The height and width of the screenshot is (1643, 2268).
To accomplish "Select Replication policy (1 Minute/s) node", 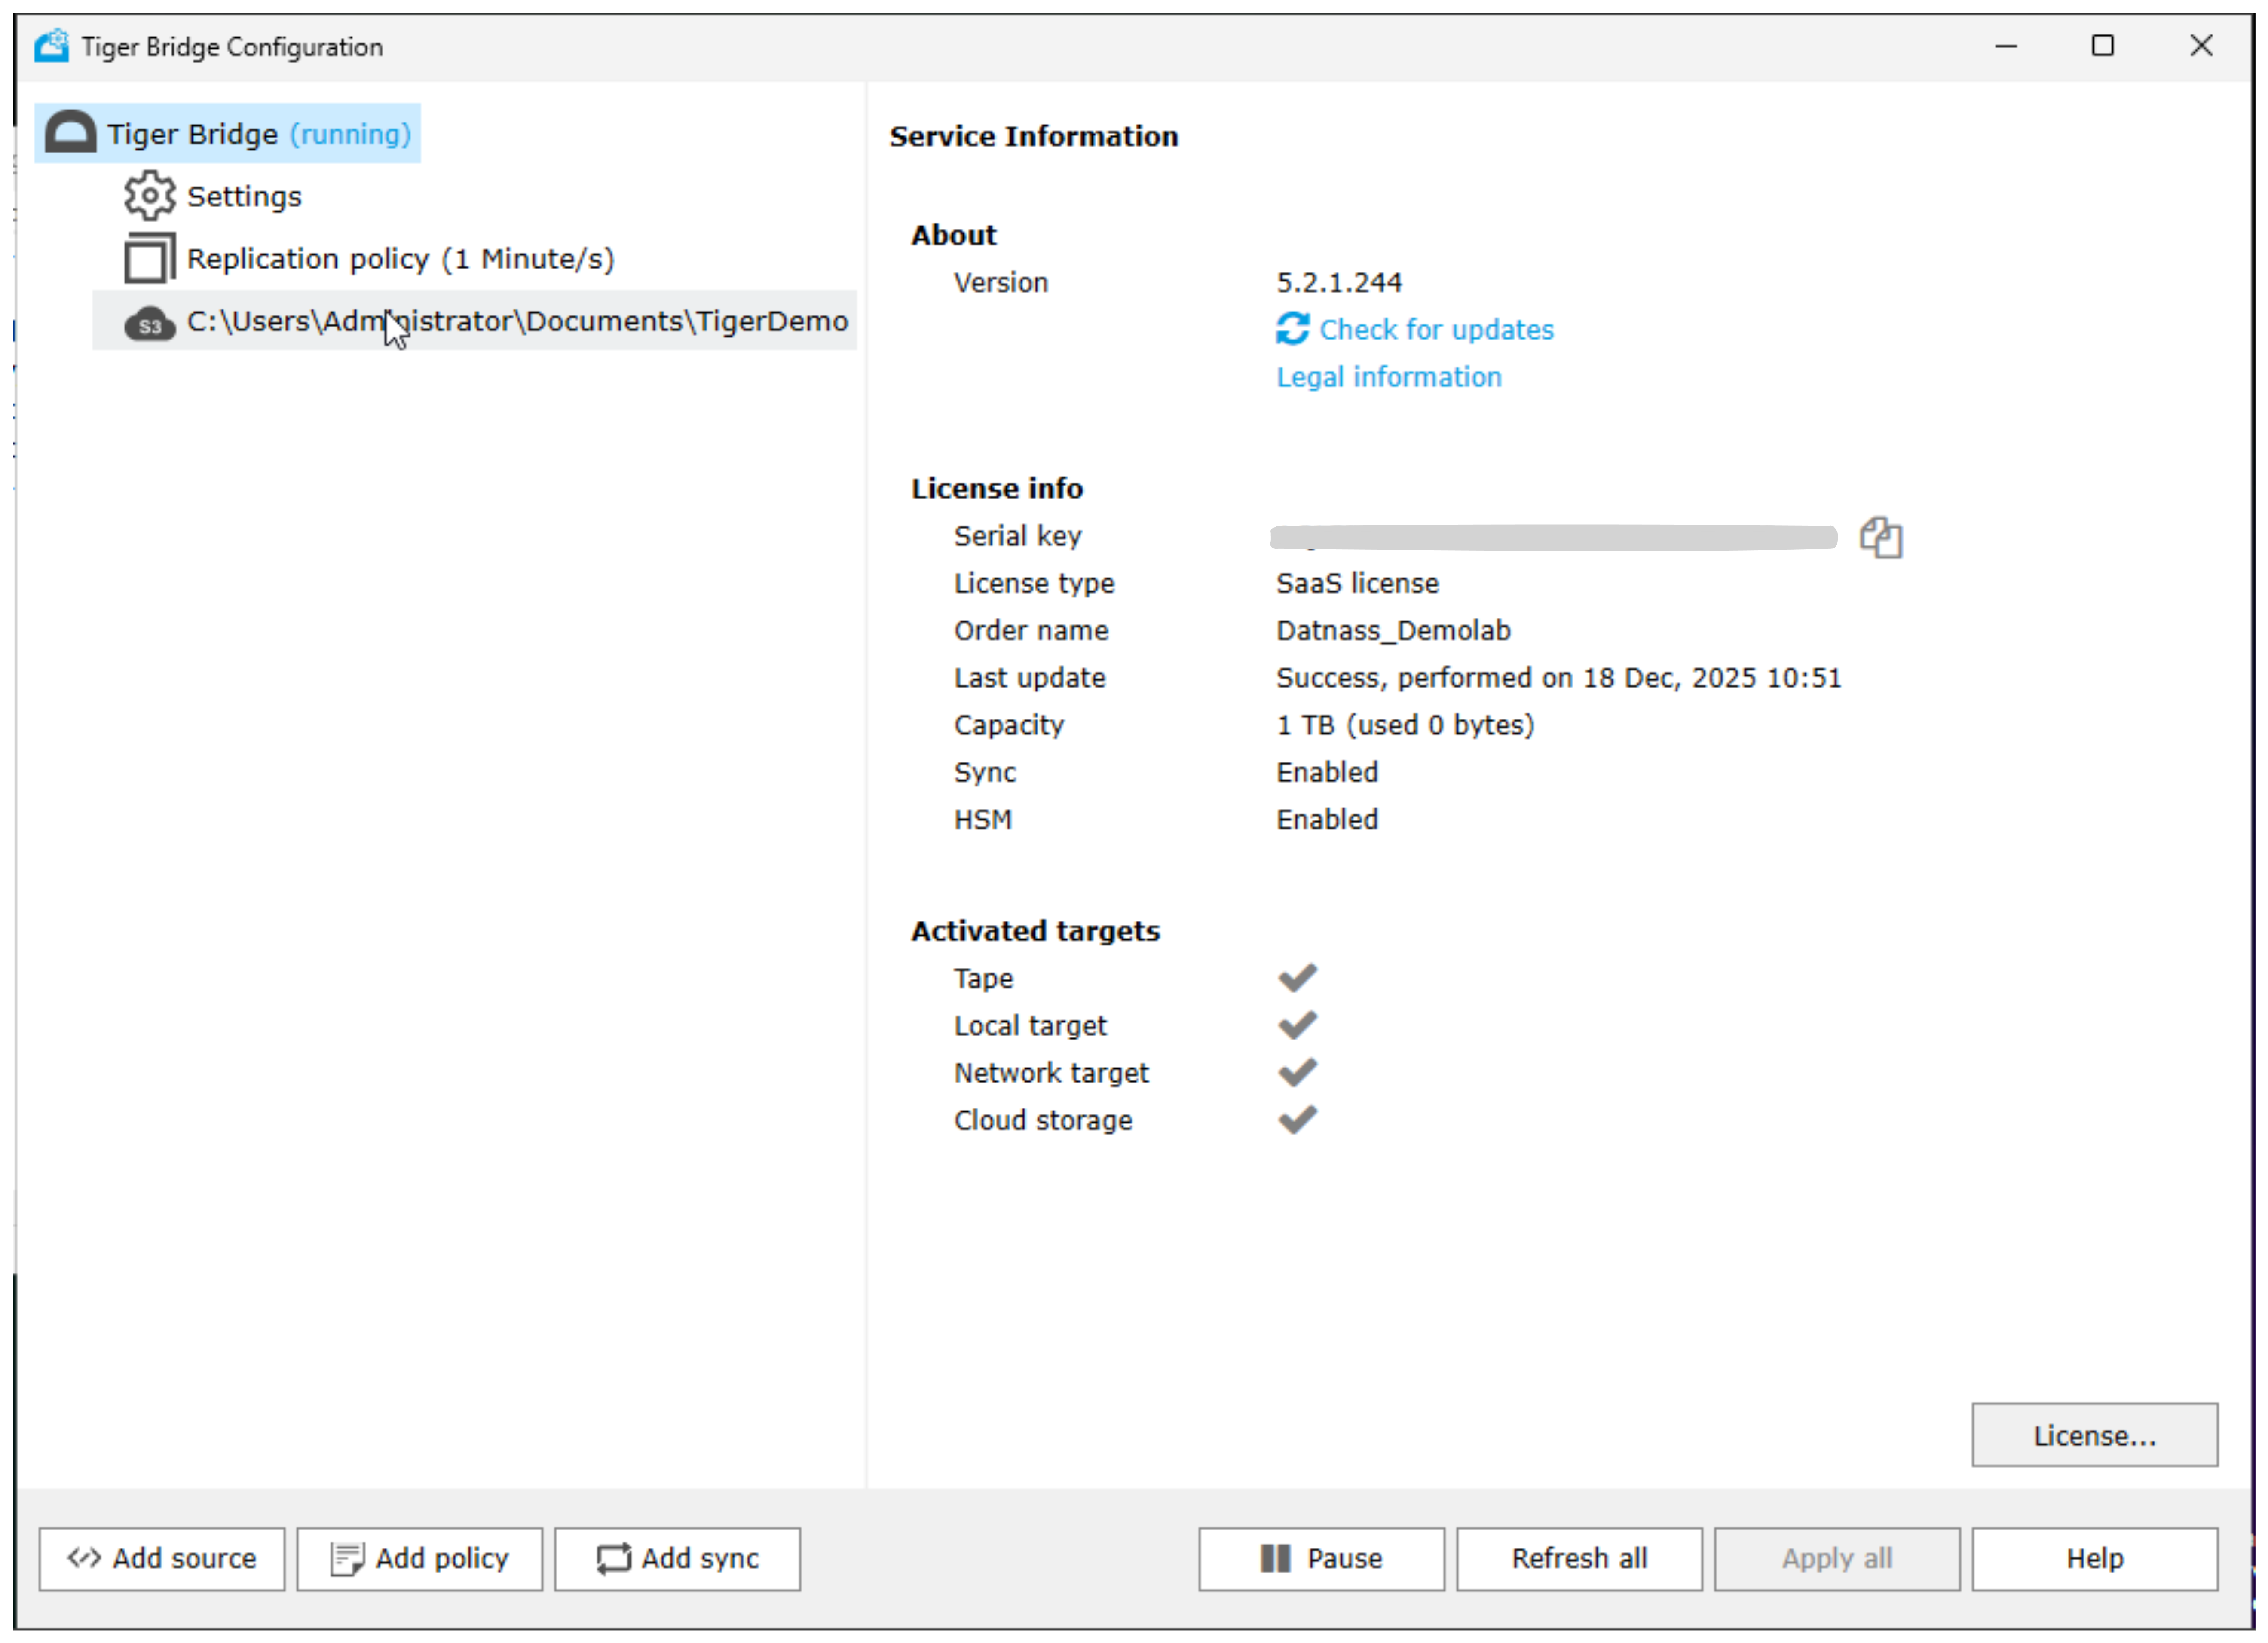I will point(400,259).
